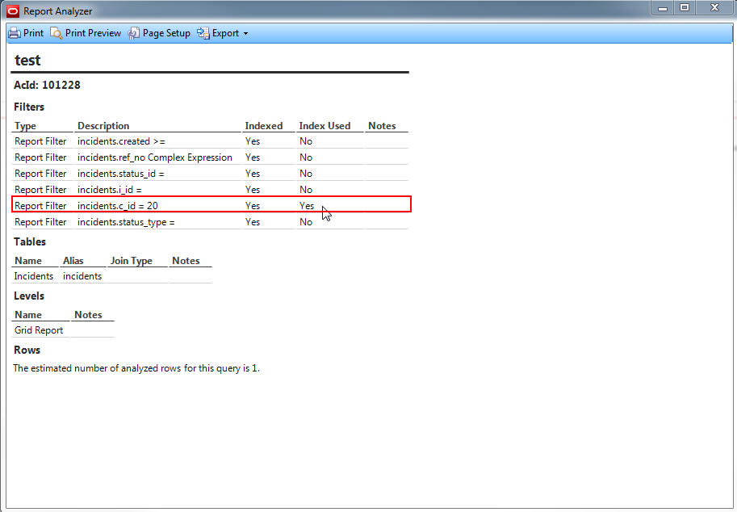
Task: Click the Rows section heading
Action: [27, 350]
